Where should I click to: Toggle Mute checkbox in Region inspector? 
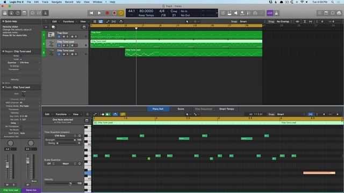(21, 56)
